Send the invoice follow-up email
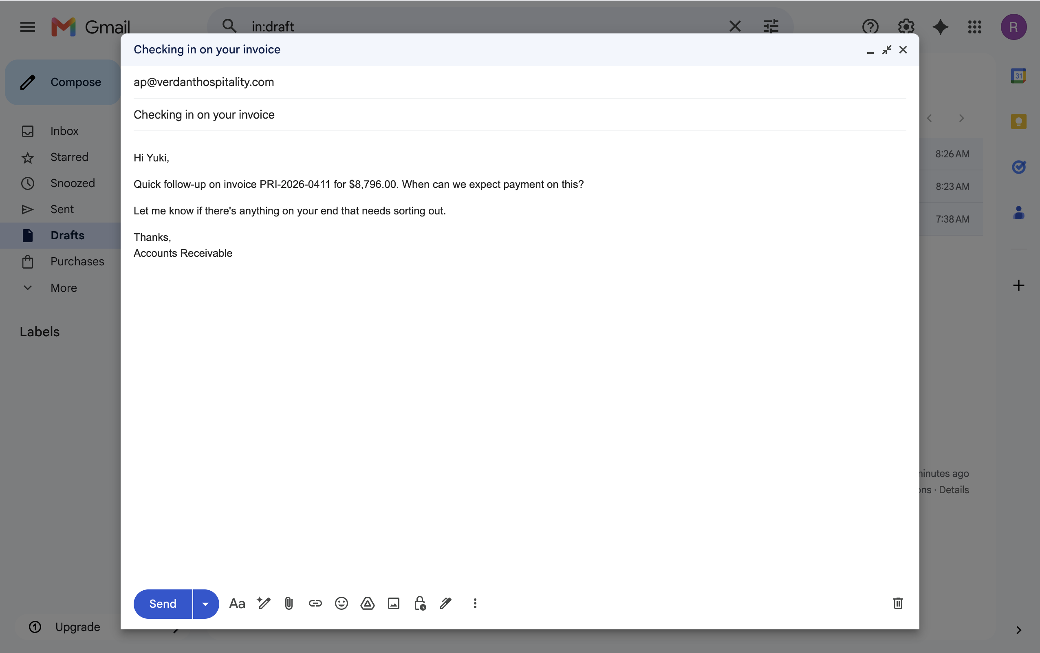This screenshot has width=1040, height=653. (x=163, y=603)
